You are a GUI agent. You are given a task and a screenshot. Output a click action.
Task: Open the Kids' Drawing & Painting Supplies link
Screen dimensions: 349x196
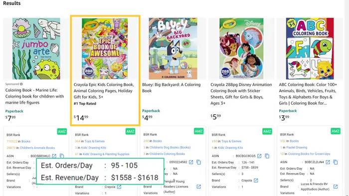point(106,154)
